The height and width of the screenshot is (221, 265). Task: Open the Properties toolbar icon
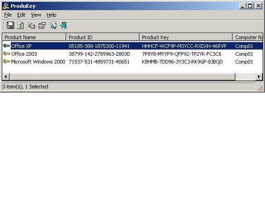coord(42,25)
